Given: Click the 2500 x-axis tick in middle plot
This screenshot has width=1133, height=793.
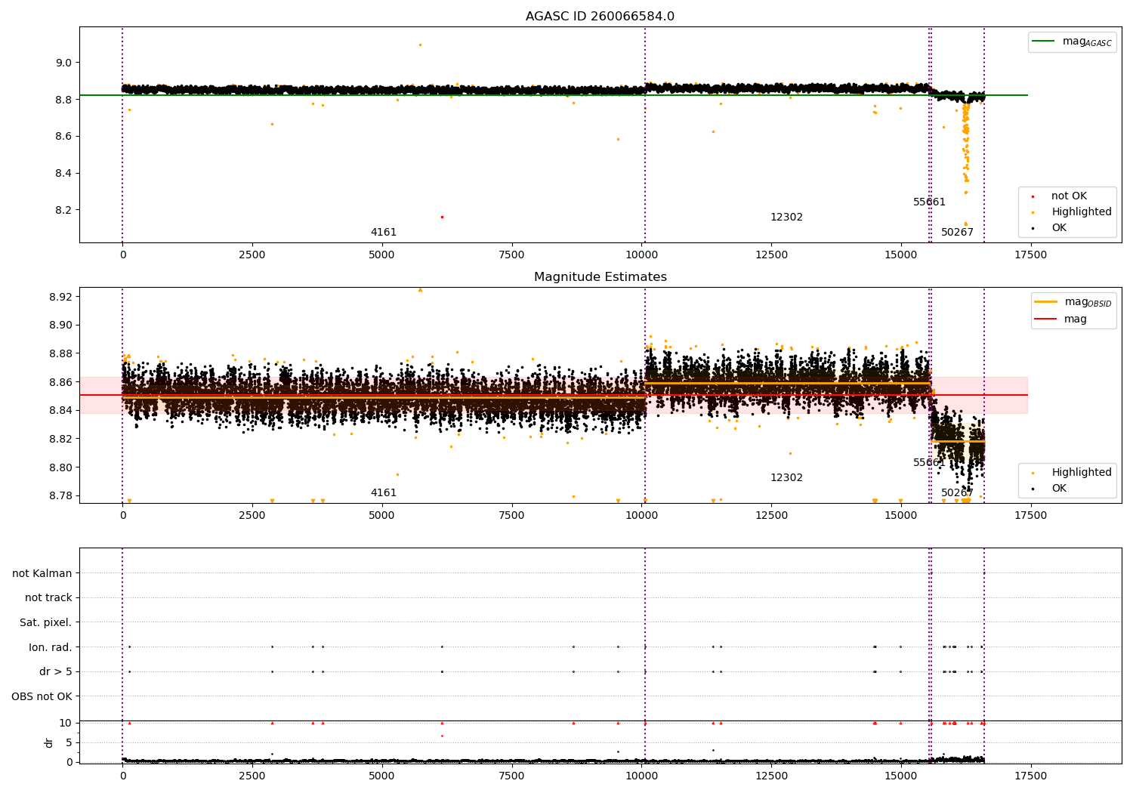Looking at the screenshot, I should coord(252,516).
